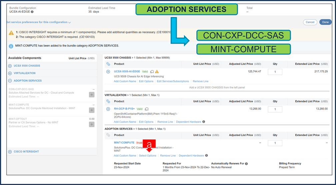Expand RH-OCP-B-P1S= row plus icon
The width and height of the screenshot is (336, 185).
coord(108,109)
